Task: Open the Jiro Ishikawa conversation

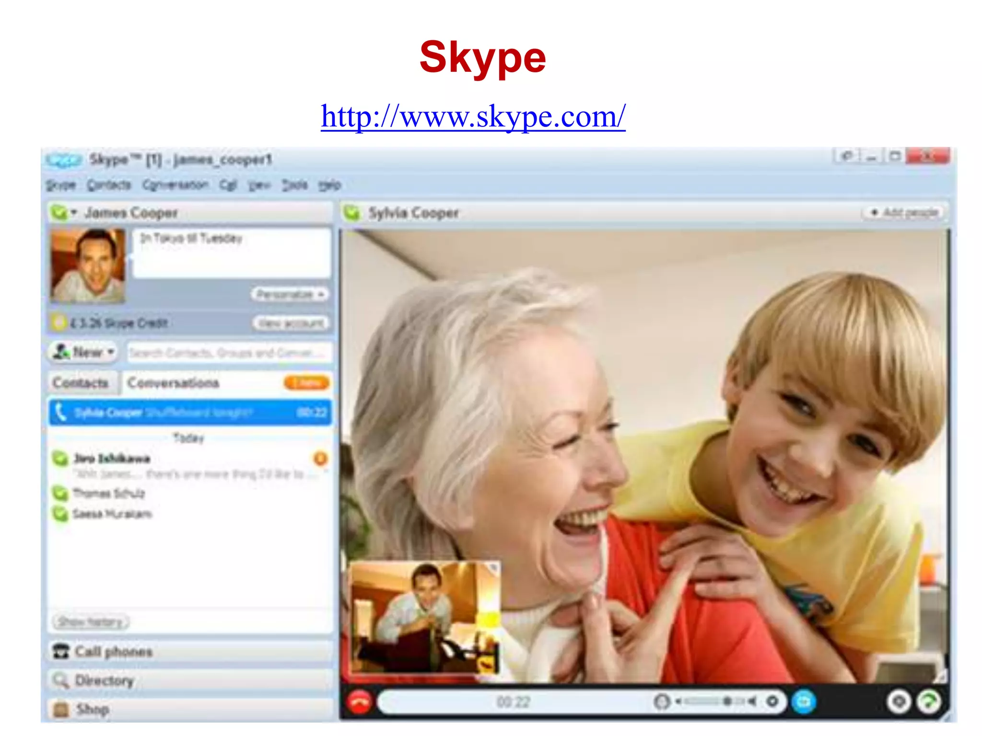Action: 190,465
